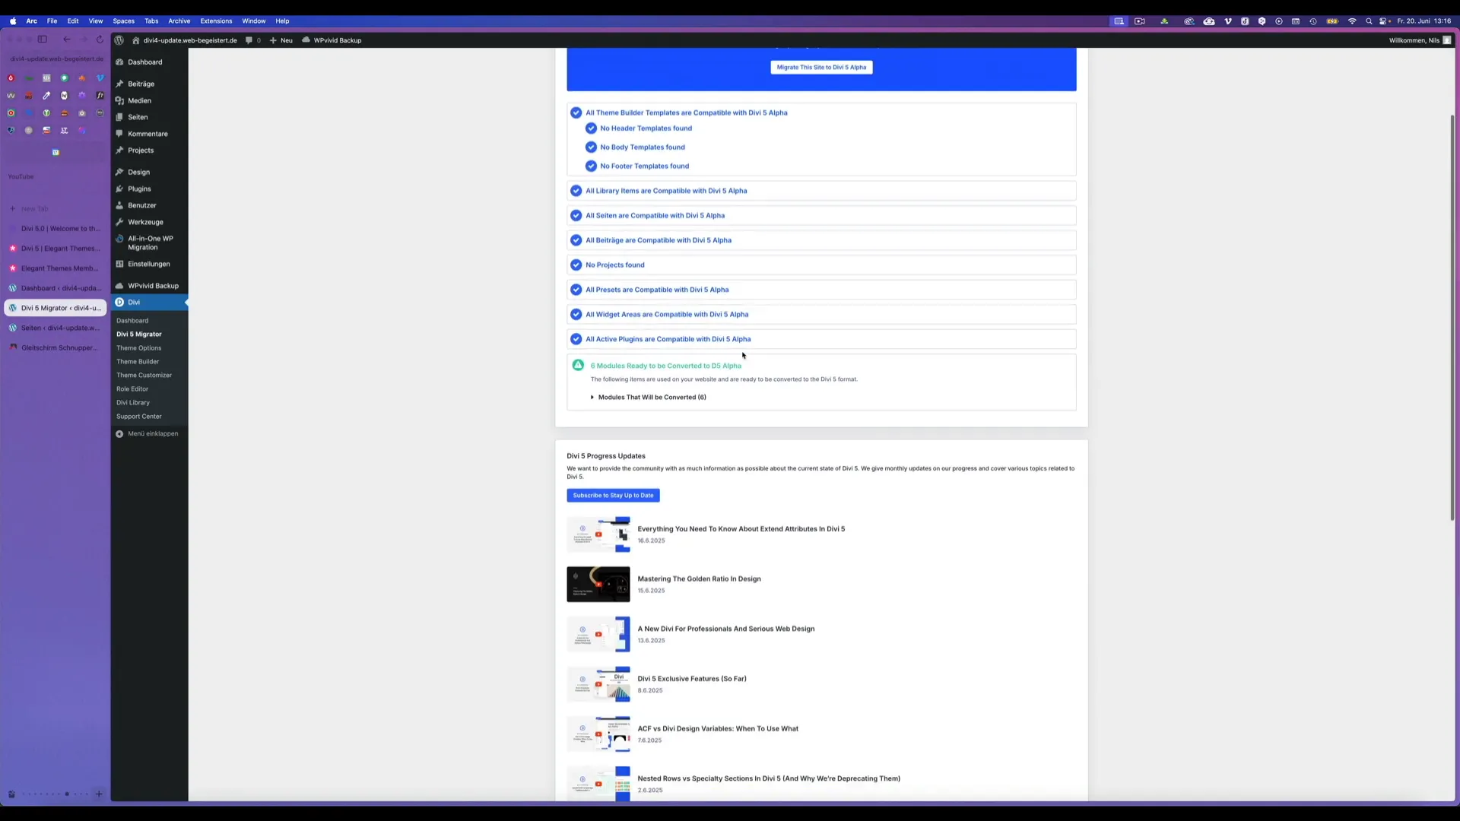This screenshot has height=821, width=1460.
Task: Open the site home icon in admin bar
Action: (x=135, y=40)
